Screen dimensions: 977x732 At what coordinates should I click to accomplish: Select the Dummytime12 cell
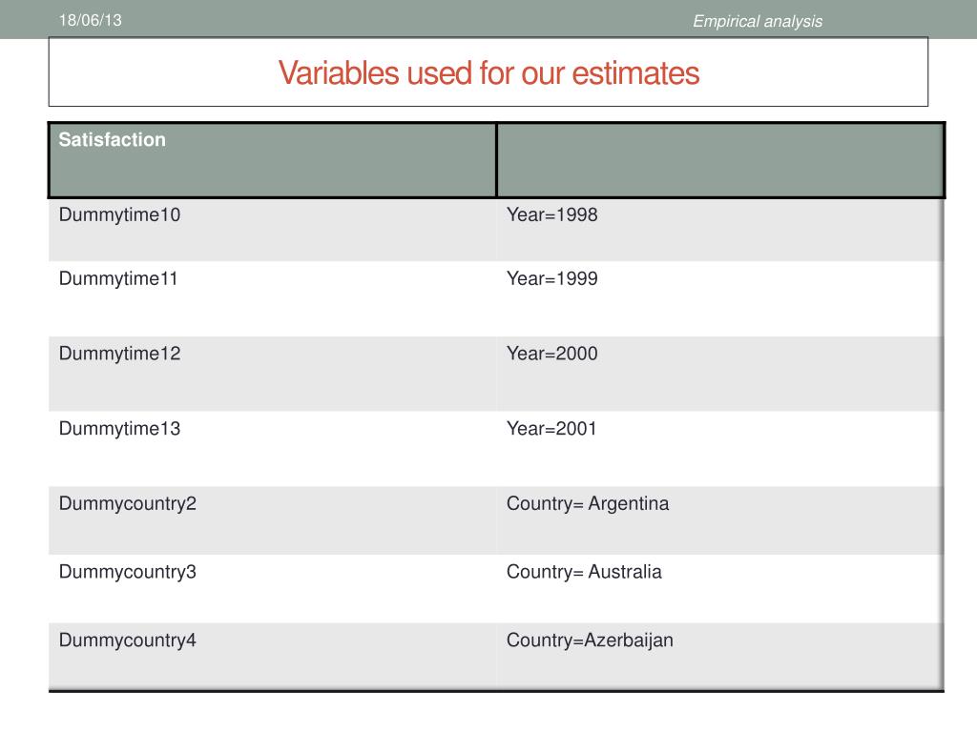pos(272,374)
